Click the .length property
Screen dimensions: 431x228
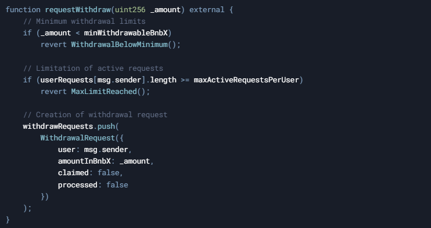[161, 80]
